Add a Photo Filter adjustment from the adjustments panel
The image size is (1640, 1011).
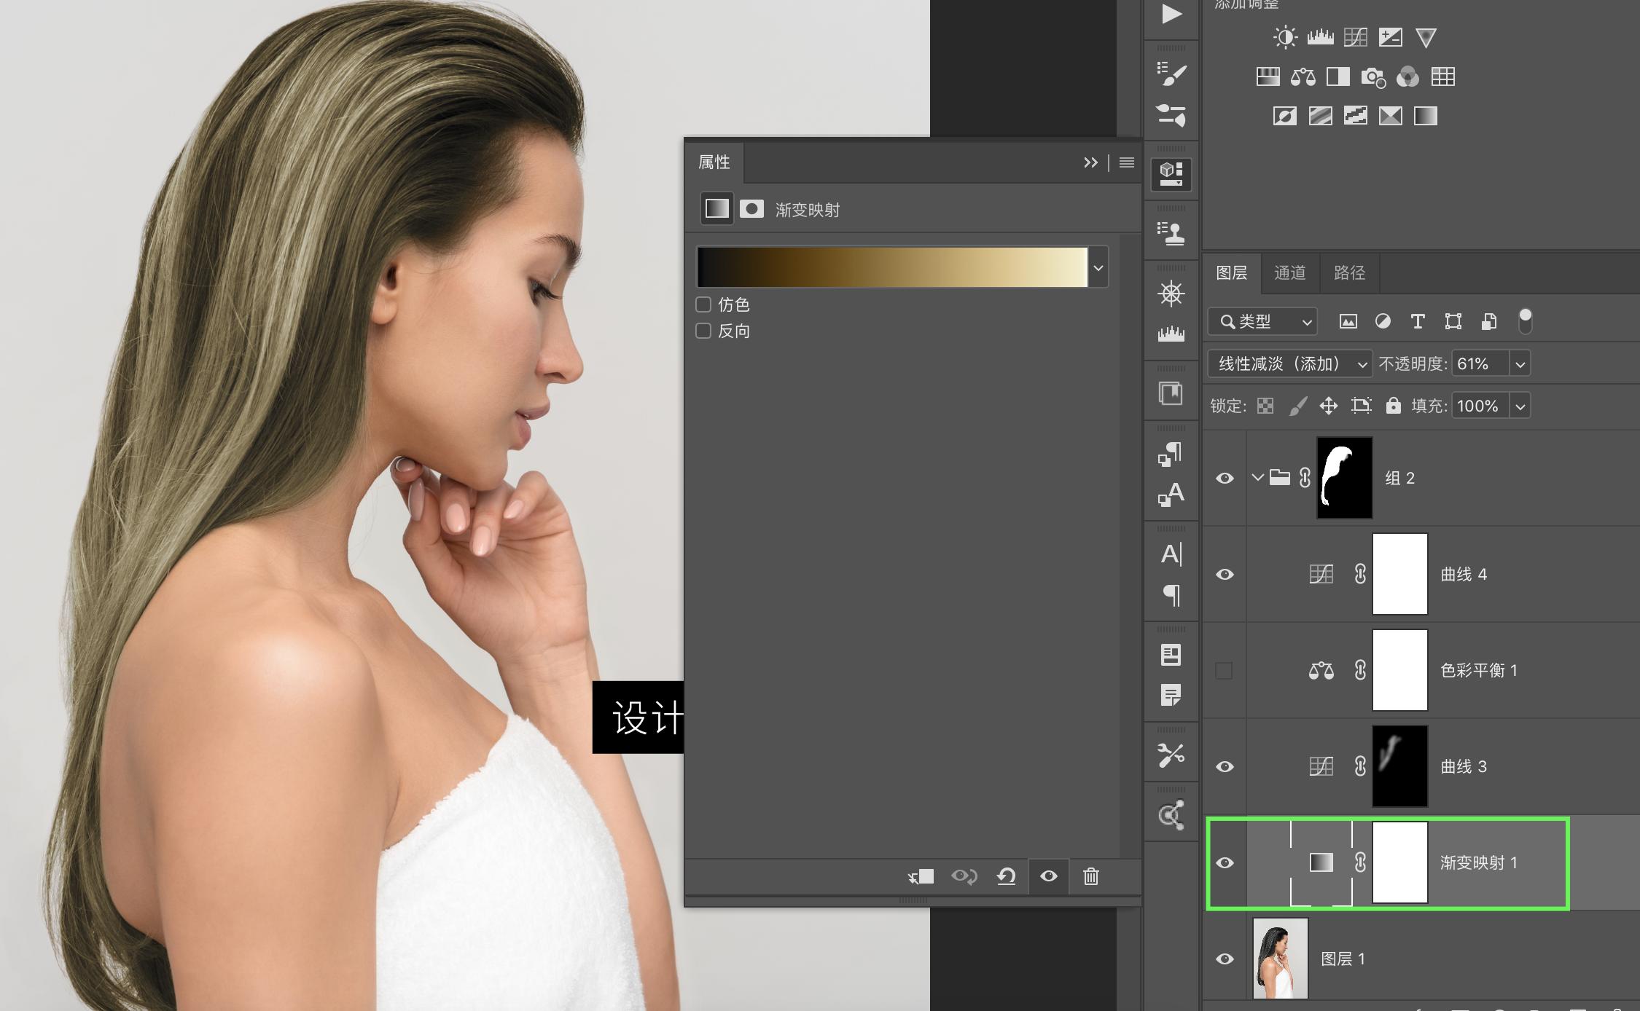(x=1372, y=76)
